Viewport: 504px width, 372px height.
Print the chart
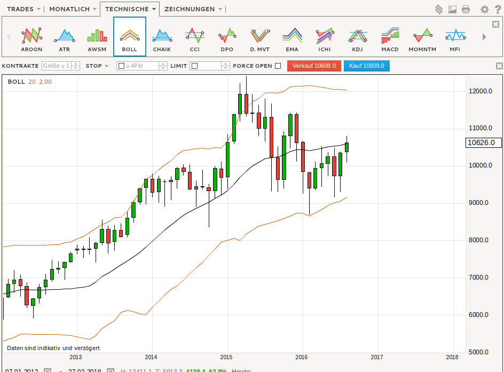coord(466,9)
